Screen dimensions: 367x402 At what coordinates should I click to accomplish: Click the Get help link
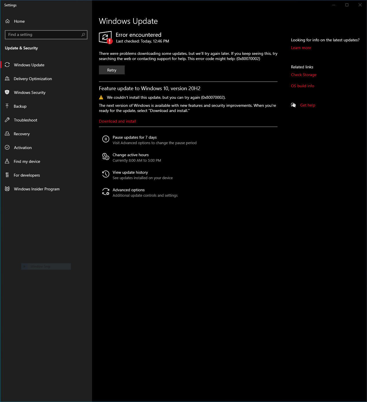coord(308,105)
